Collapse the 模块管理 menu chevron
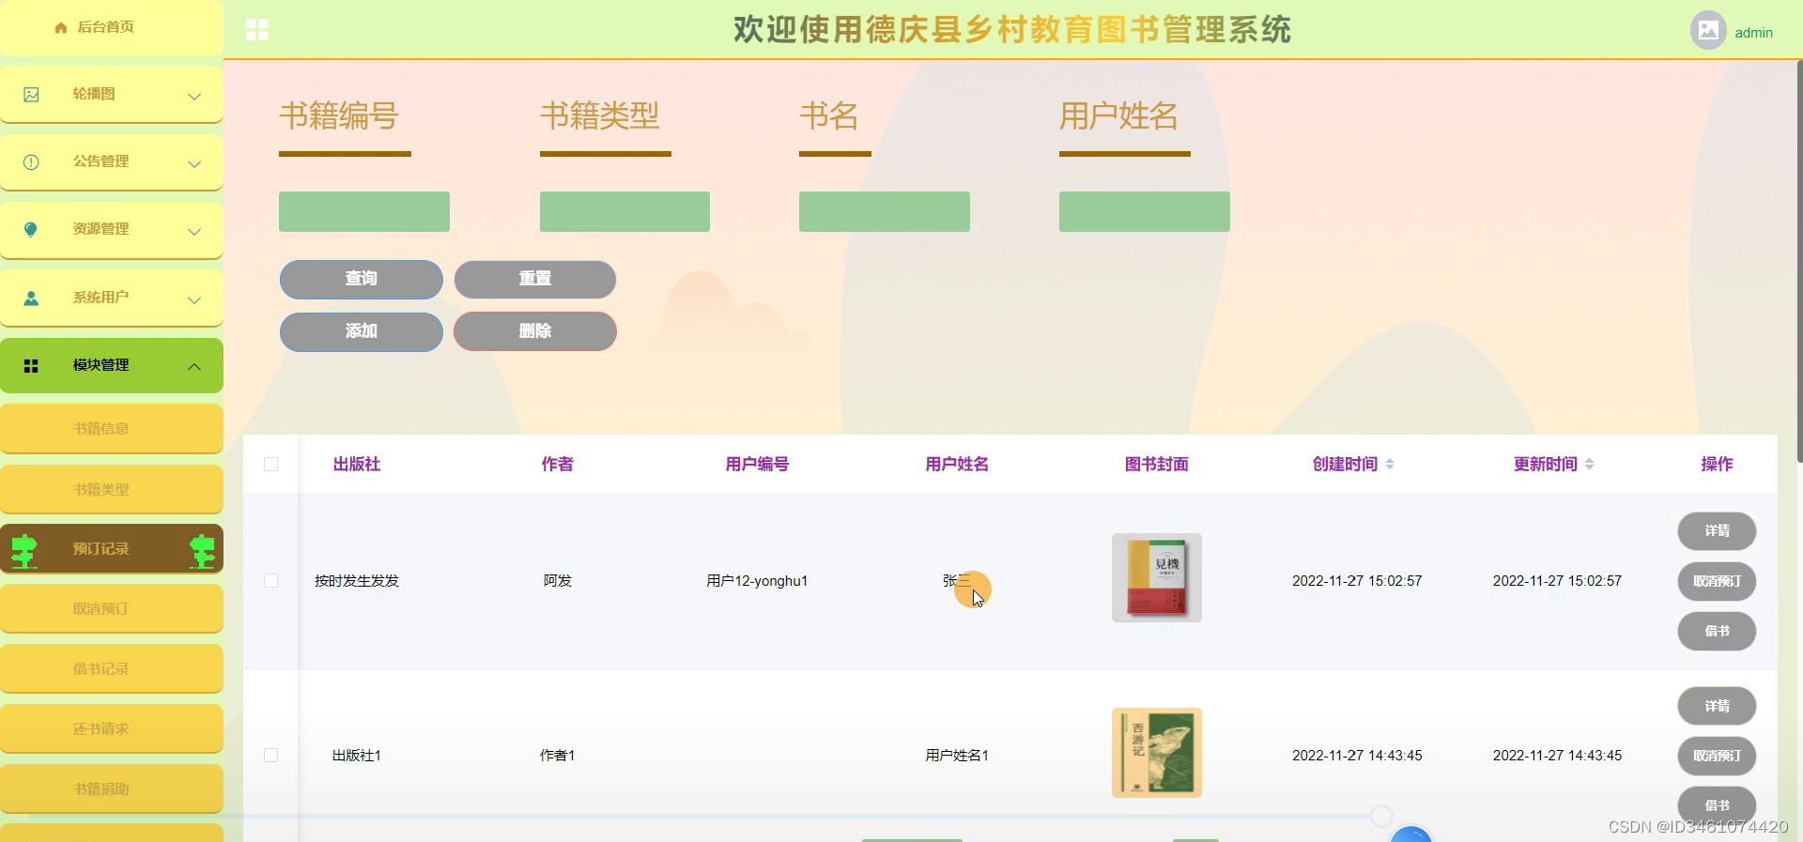The height and width of the screenshot is (842, 1803). coord(194,367)
